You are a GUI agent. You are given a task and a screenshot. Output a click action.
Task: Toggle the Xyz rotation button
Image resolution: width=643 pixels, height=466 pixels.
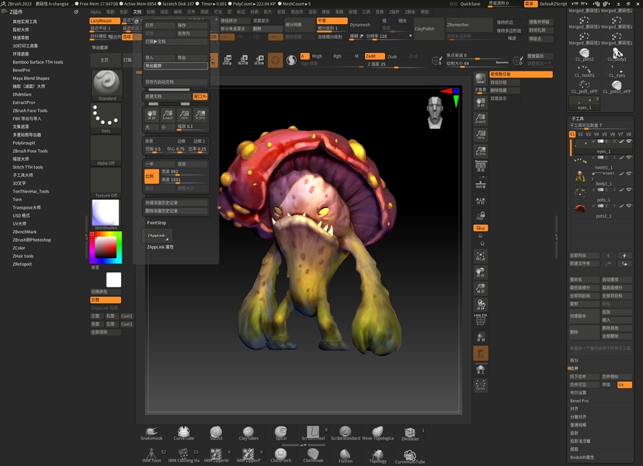click(481, 228)
